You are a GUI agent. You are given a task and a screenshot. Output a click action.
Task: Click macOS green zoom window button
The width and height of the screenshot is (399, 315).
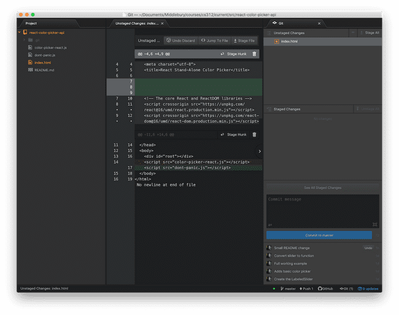point(33,15)
